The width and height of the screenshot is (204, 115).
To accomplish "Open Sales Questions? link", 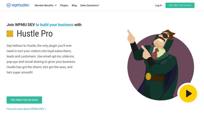I will click(x=90, y=5).
